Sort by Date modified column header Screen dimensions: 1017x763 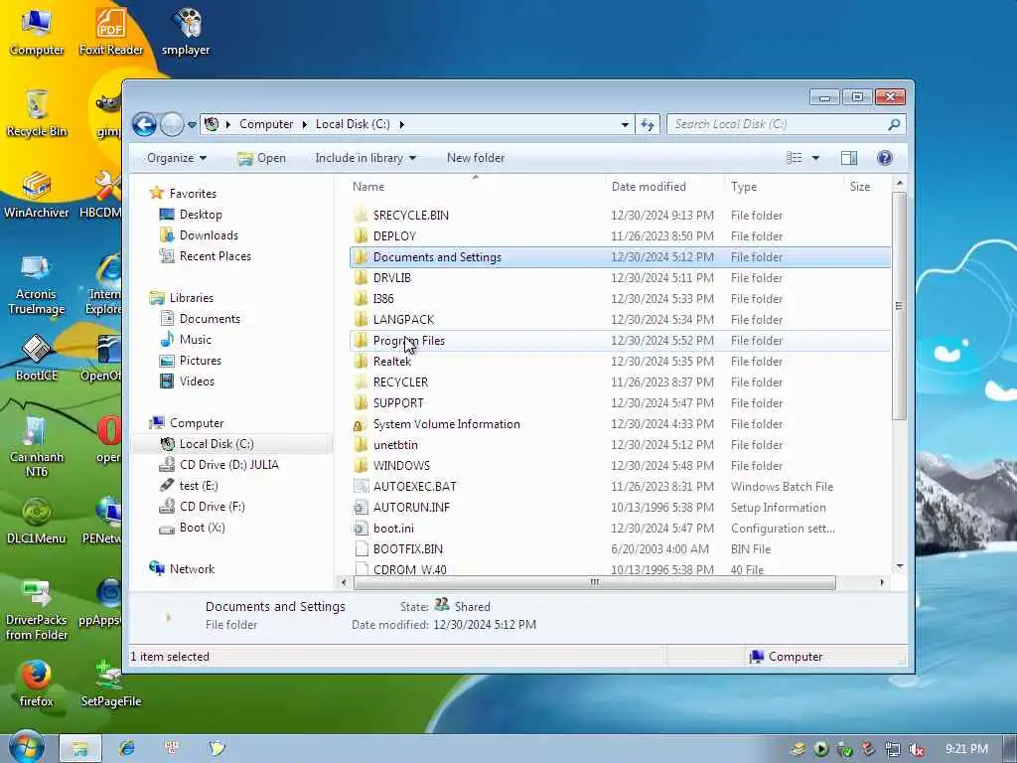pyautogui.click(x=664, y=186)
